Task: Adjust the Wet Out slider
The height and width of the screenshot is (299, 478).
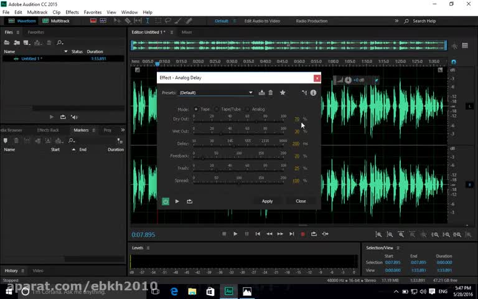Action: click(x=239, y=134)
